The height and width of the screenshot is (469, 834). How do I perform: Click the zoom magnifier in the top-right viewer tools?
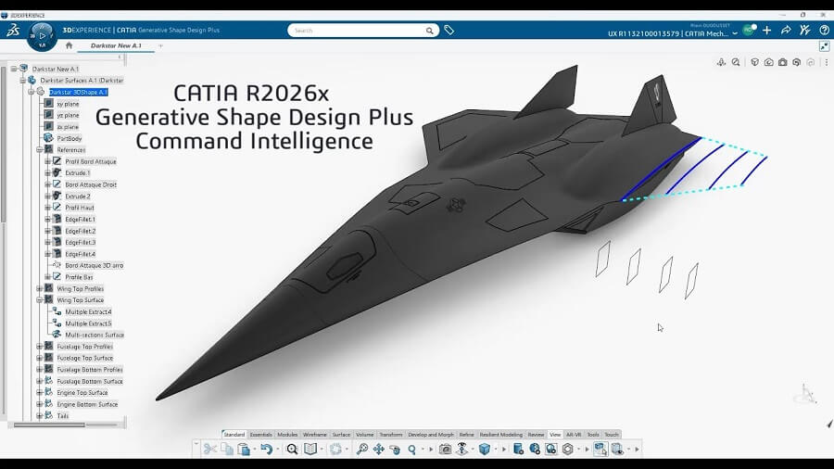click(736, 62)
